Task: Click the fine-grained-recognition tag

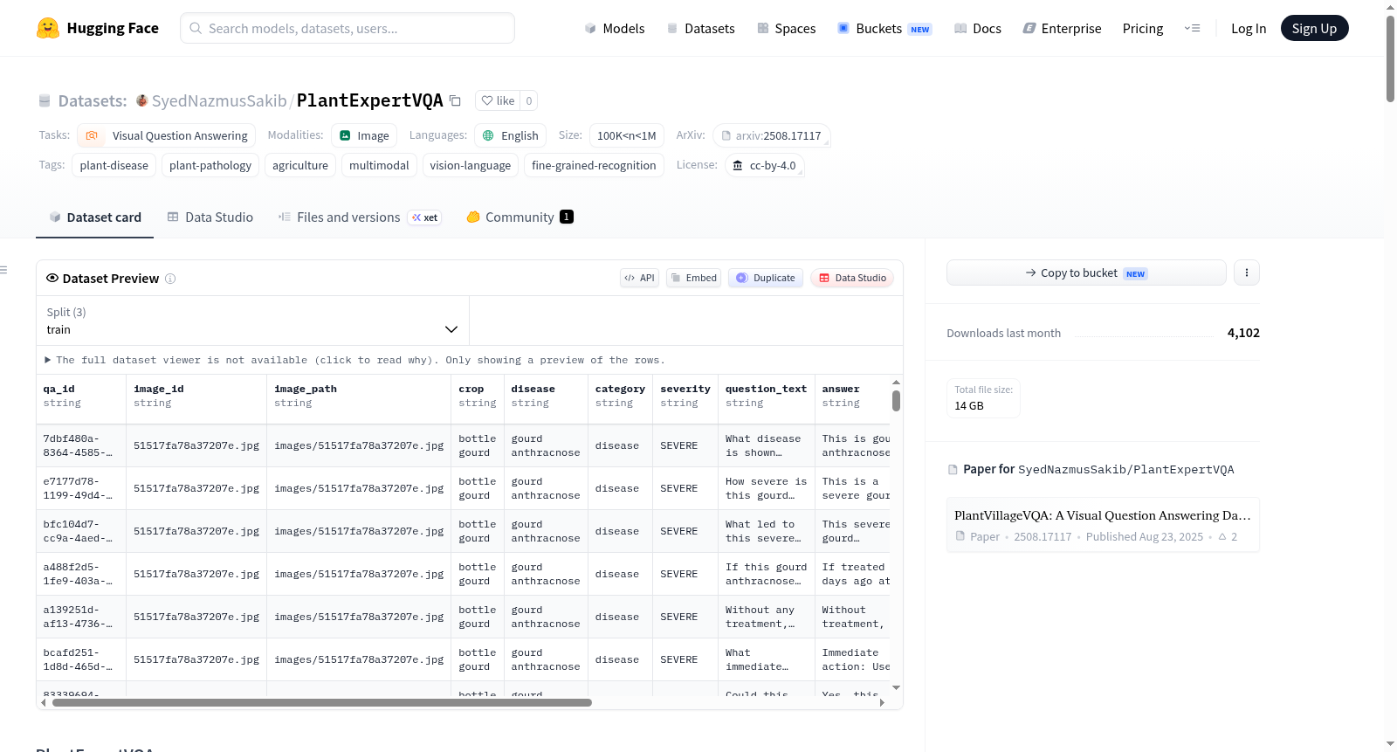Action: (594, 165)
